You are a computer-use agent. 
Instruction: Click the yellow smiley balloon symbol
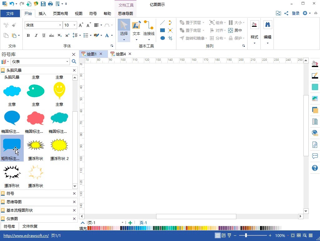click(x=59, y=90)
